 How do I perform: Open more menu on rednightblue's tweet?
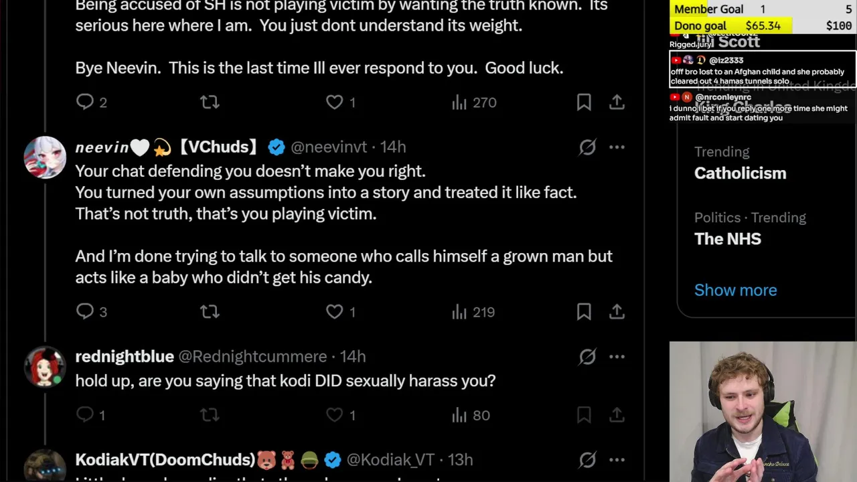click(x=617, y=357)
